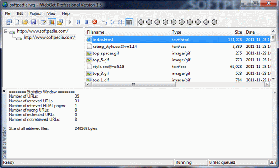Select the style.css@v=5.18 file row
This screenshot has width=279, height=168.
tap(178, 67)
